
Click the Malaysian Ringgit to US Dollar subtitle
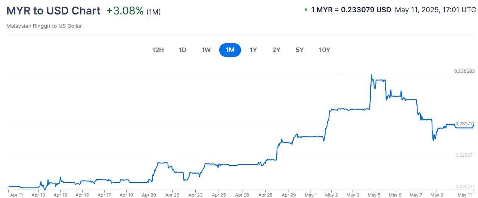click(x=44, y=26)
